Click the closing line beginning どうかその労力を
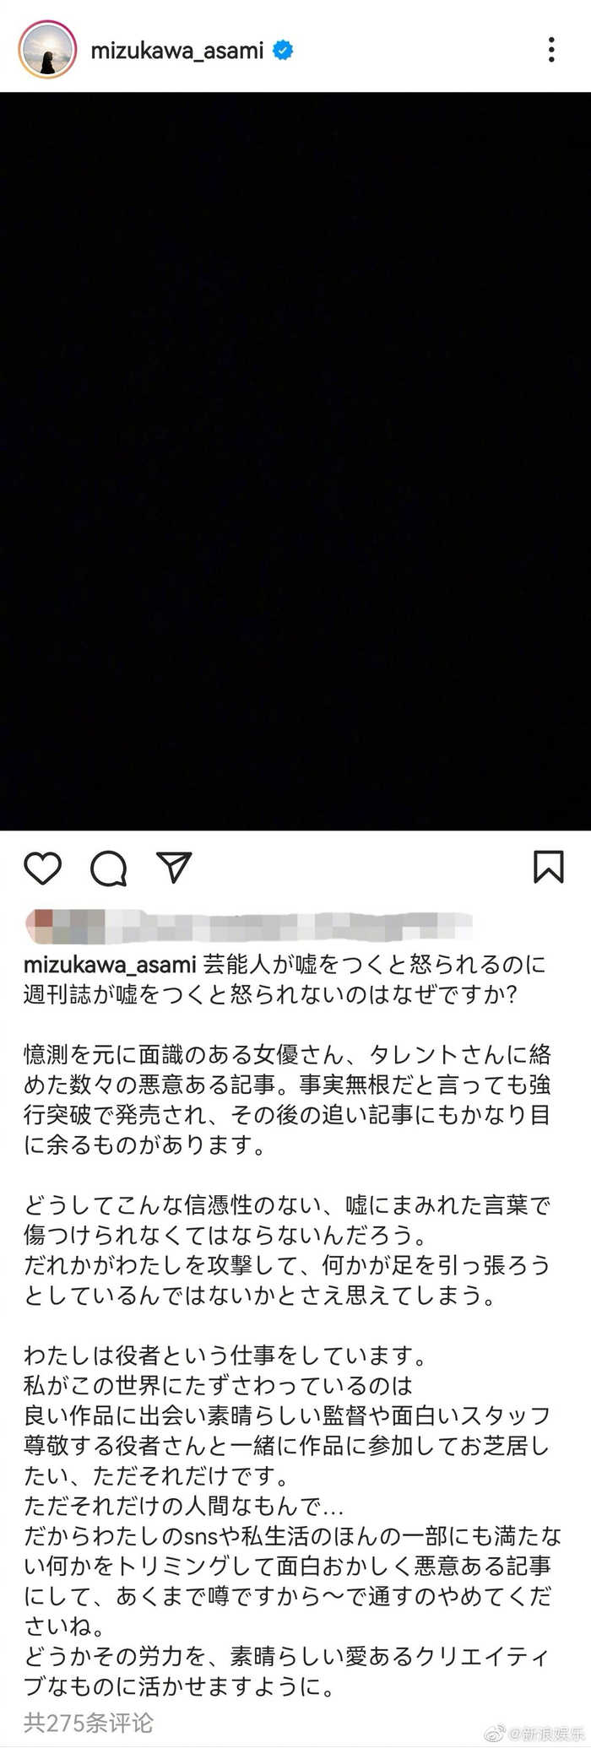This screenshot has height=1748, width=591. (287, 1672)
